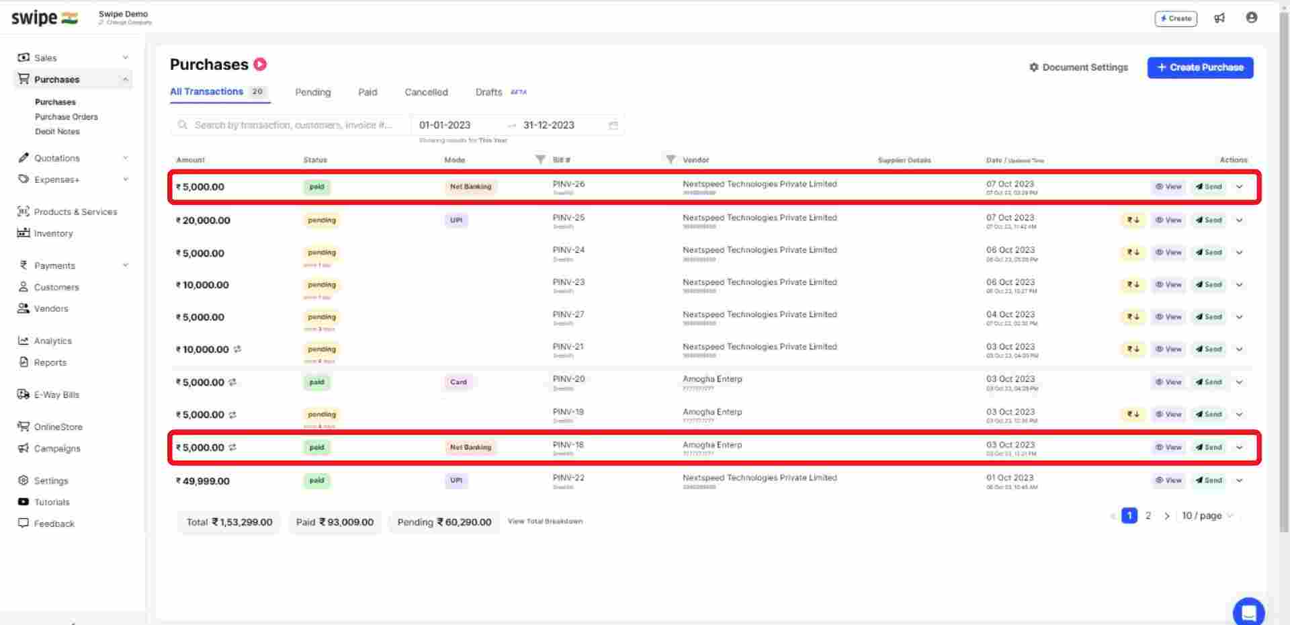Screen dimensions: 1290x625
Task: Click Send for PINV-18
Action: 1209,448
